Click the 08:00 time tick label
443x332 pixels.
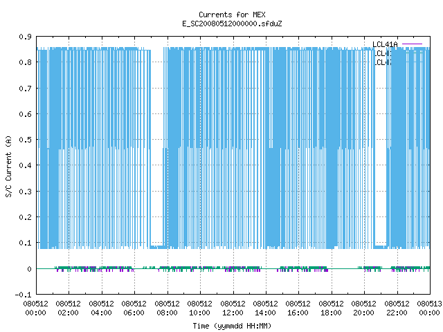167,313
